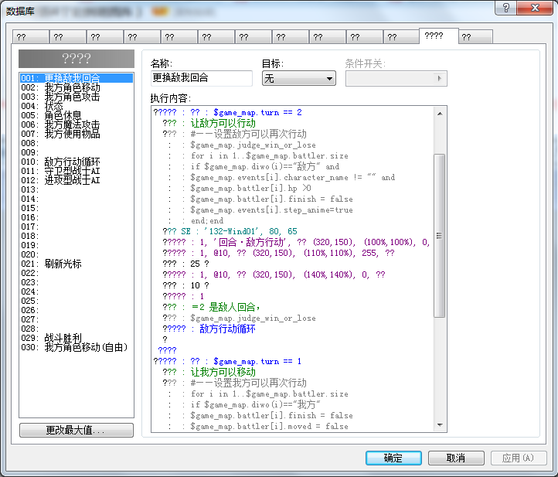Click comment line =2 是敌人回合
This screenshot has width=558, height=477.
click(212, 307)
